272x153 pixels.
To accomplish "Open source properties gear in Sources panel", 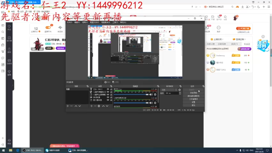I will click(99, 106).
